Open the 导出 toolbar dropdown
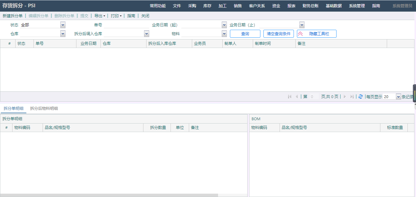The image size is (416, 197). pyautogui.click(x=100, y=16)
